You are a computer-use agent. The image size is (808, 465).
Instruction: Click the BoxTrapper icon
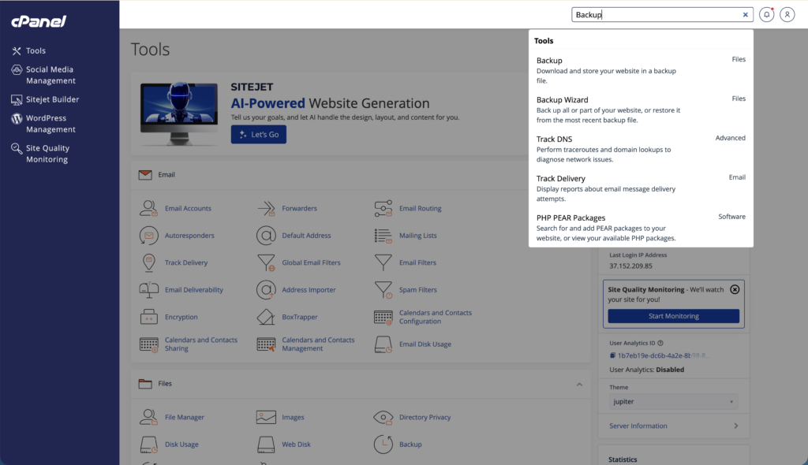pos(266,317)
